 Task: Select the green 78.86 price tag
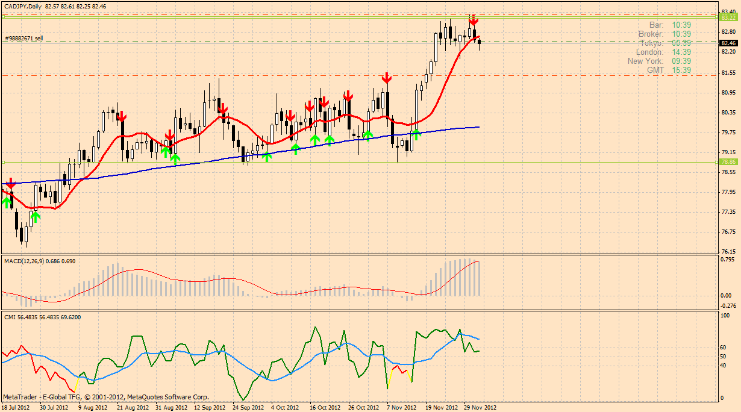click(729, 161)
